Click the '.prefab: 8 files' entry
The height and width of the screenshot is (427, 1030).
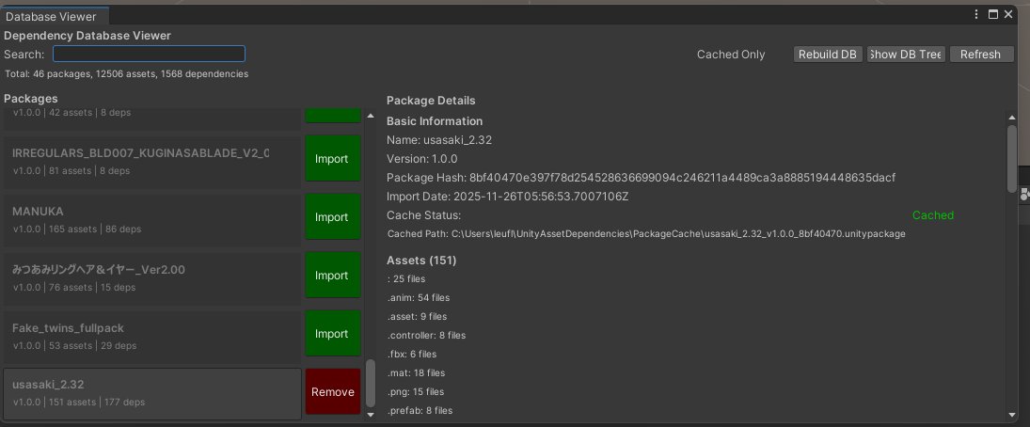pyautogui.click(x=420, y=411)
